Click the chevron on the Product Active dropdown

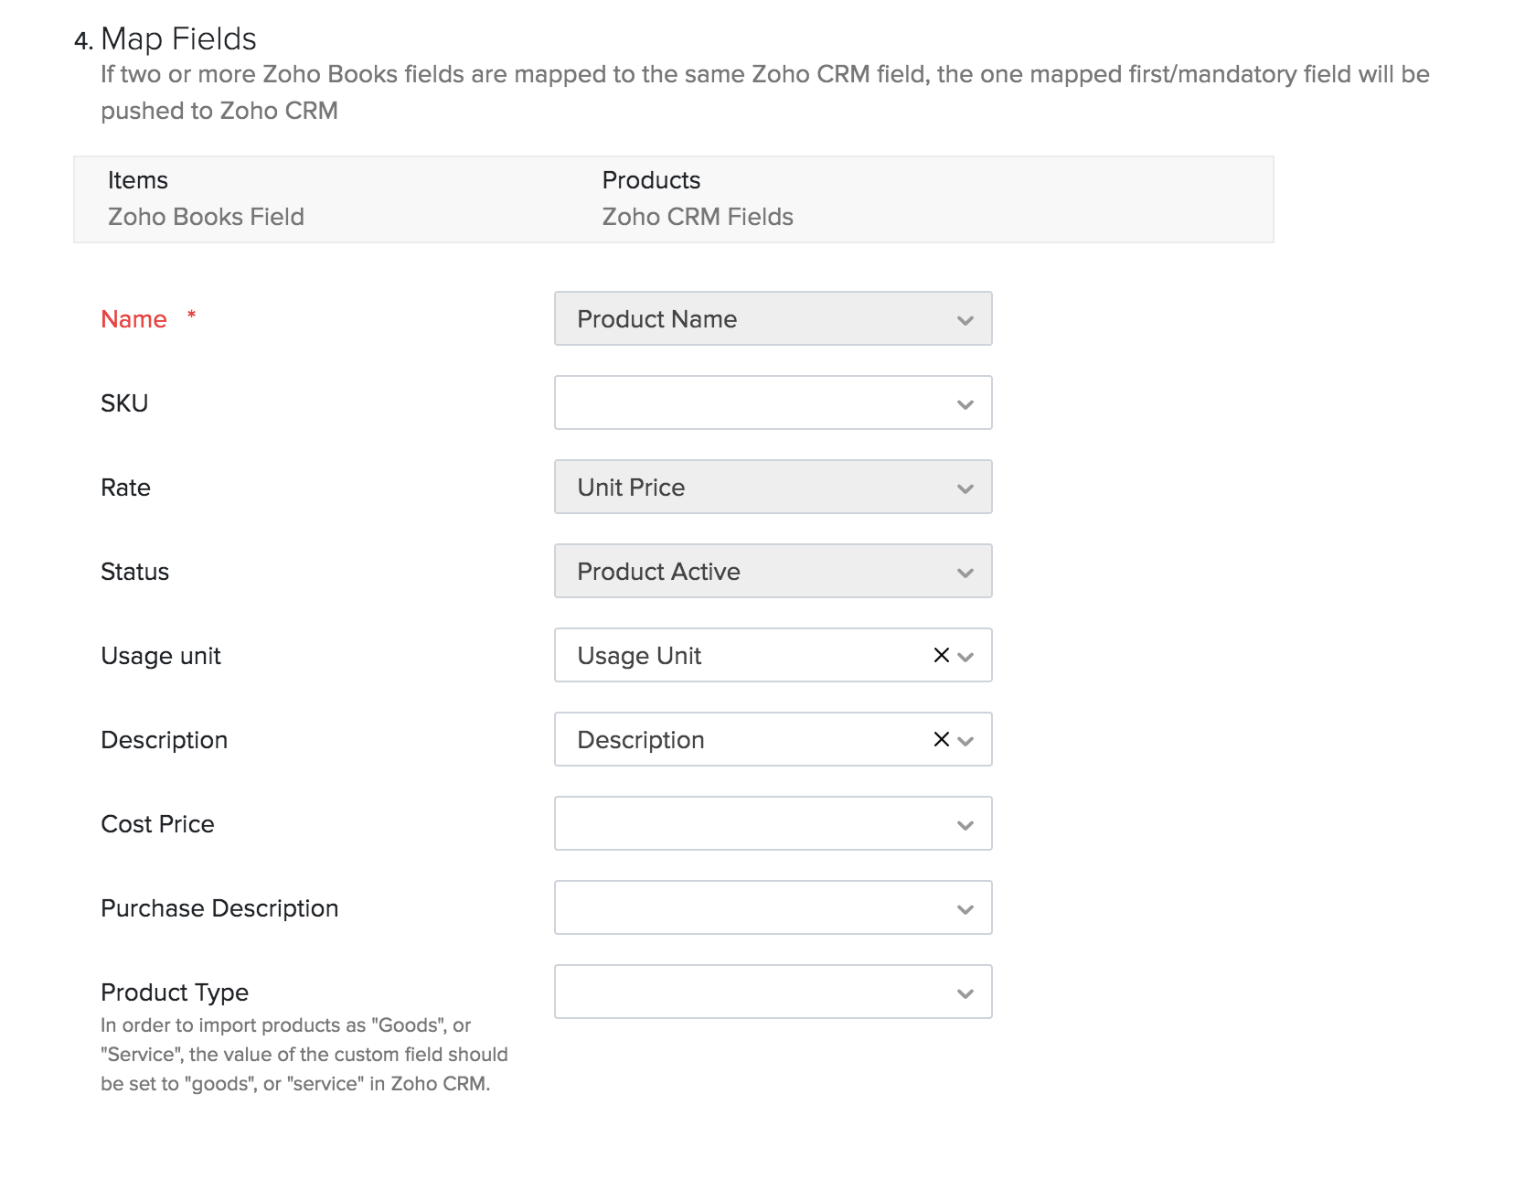coord(965,571)
